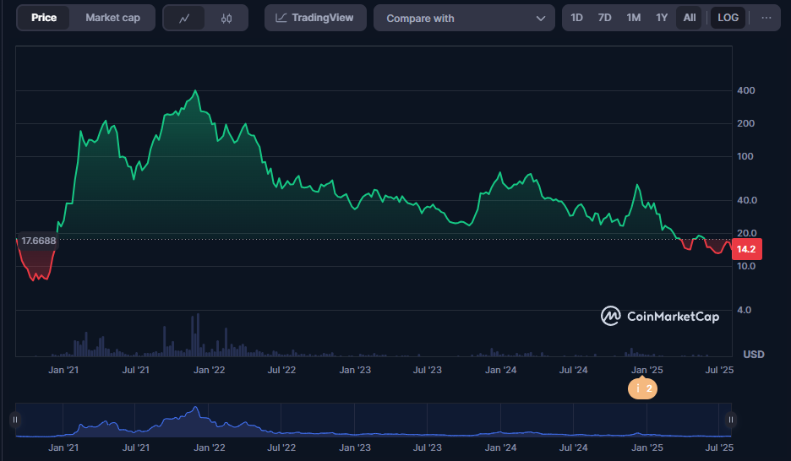Set time range to 1Y

[x=662, y=18]
